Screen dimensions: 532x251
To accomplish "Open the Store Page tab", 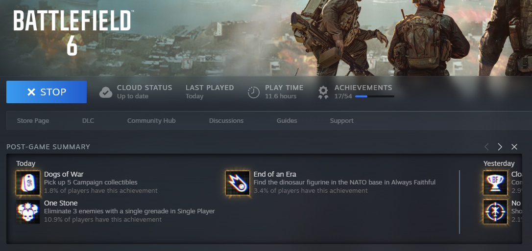I will point(33,120).
